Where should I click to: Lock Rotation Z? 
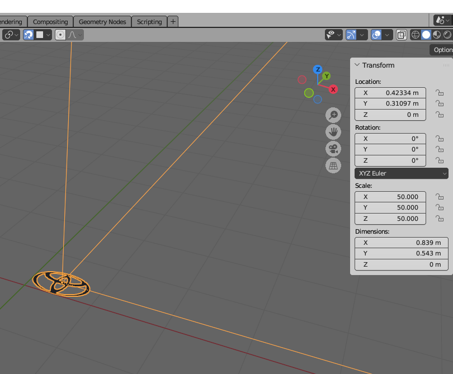(x=440, y=160)
